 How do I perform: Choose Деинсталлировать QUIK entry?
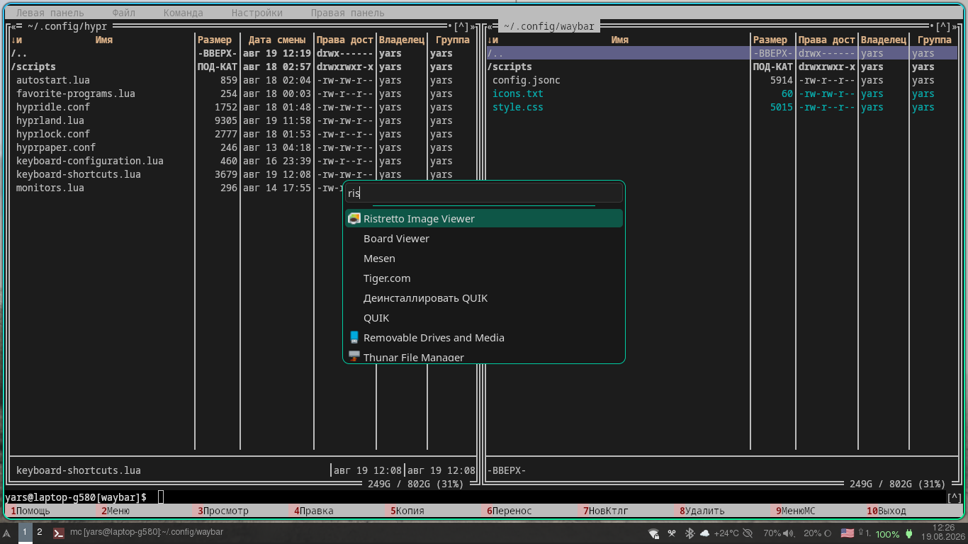[484, 298]
